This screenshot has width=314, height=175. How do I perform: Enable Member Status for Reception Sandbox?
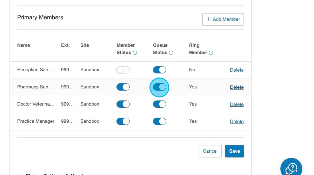point(123,70)
